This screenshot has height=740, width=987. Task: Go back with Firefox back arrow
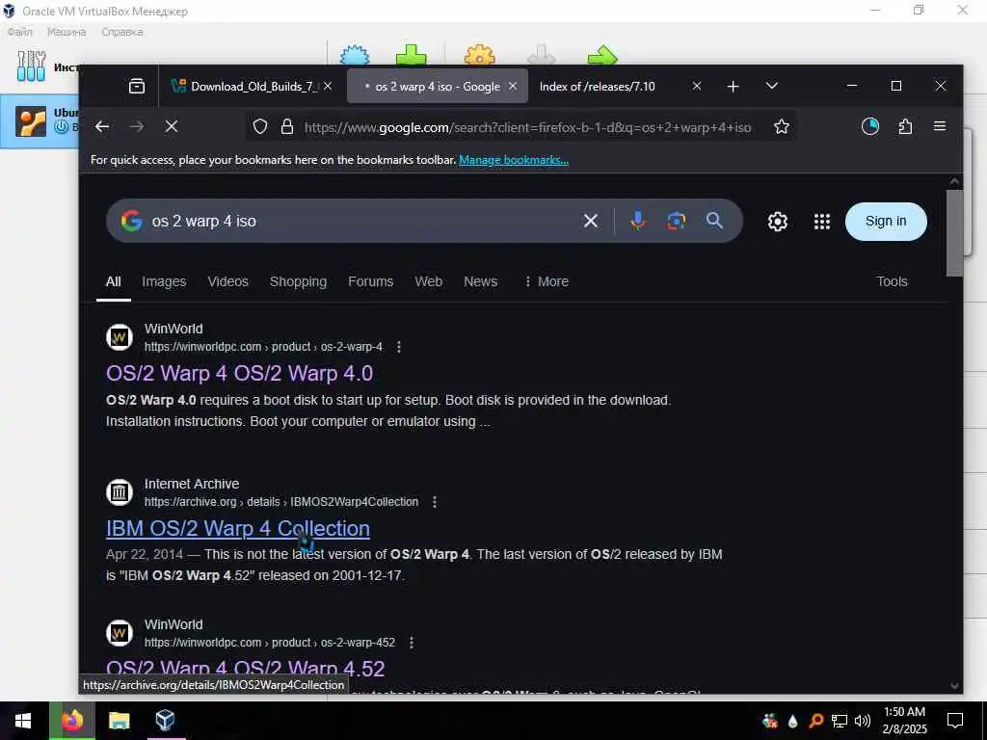click(102, 127)
